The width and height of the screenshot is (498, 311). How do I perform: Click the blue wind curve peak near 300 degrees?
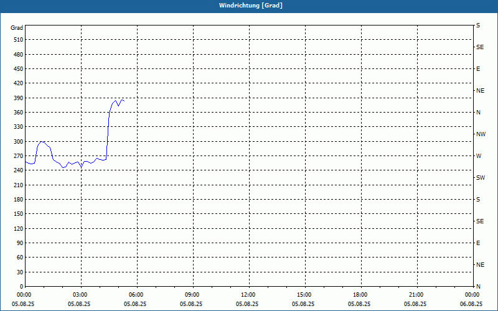(x=42, y=142)
